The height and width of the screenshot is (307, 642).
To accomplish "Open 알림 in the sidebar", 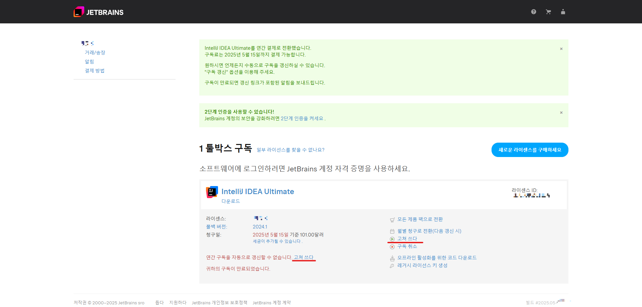I will [x=89, y=61].
